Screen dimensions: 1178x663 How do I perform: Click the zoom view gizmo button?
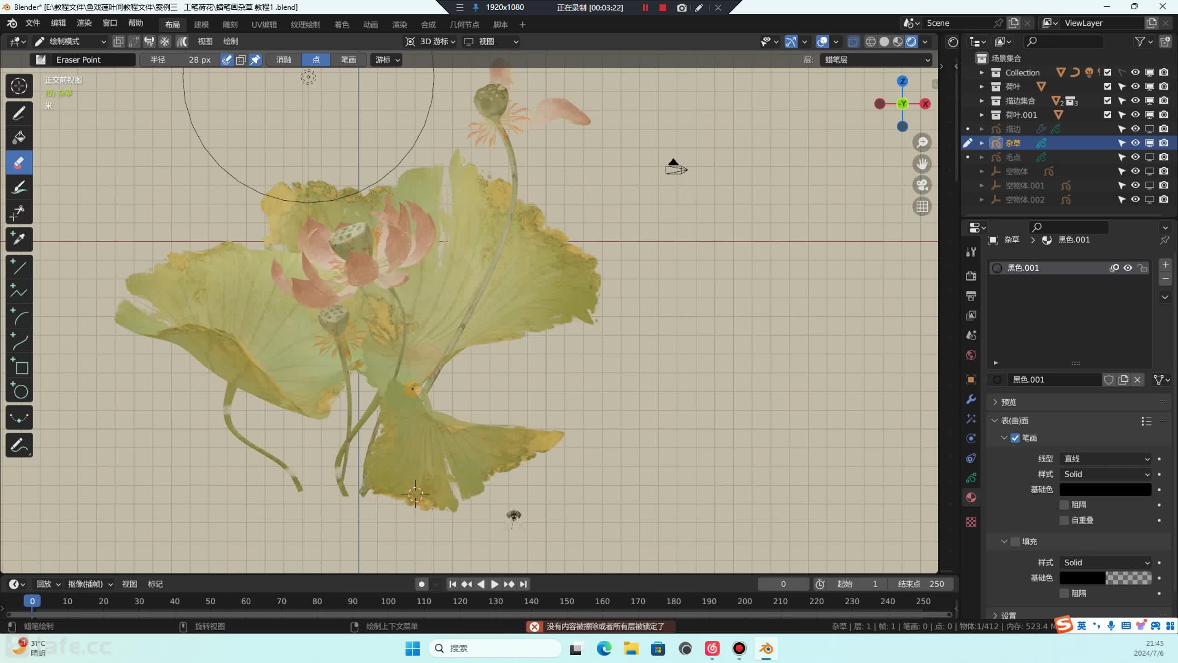point(922,143)
